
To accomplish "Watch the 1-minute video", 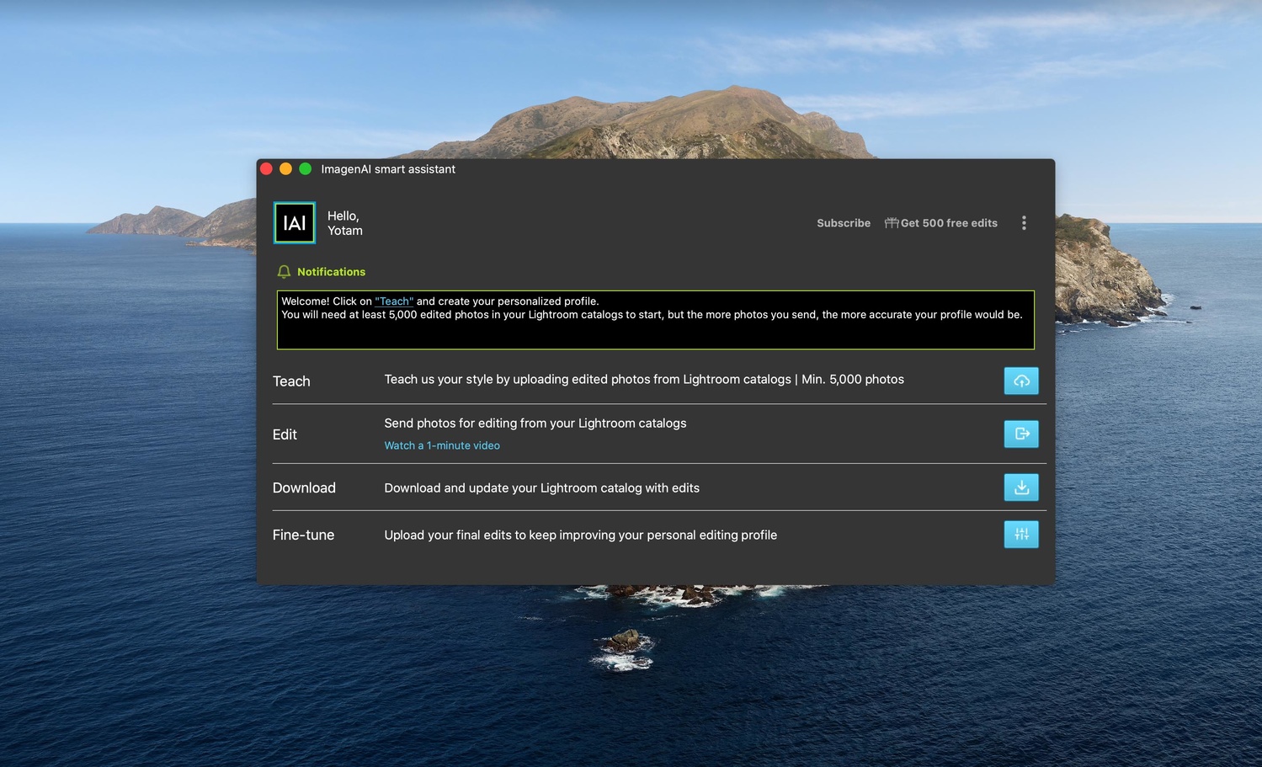I will [442, 445].
